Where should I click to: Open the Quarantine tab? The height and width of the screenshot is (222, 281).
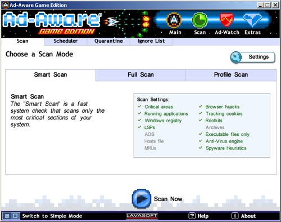tap(108, 41)
